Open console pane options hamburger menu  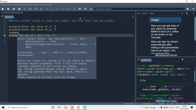point(194,60)
